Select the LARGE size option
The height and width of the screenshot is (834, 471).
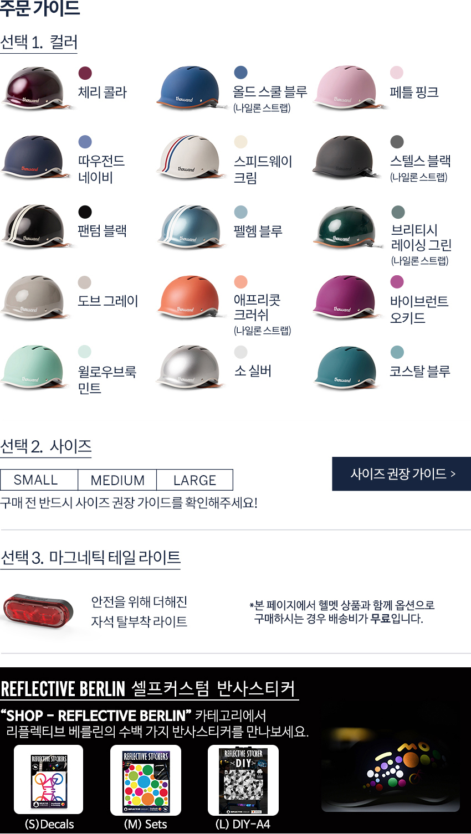click(x=194, y=480)
